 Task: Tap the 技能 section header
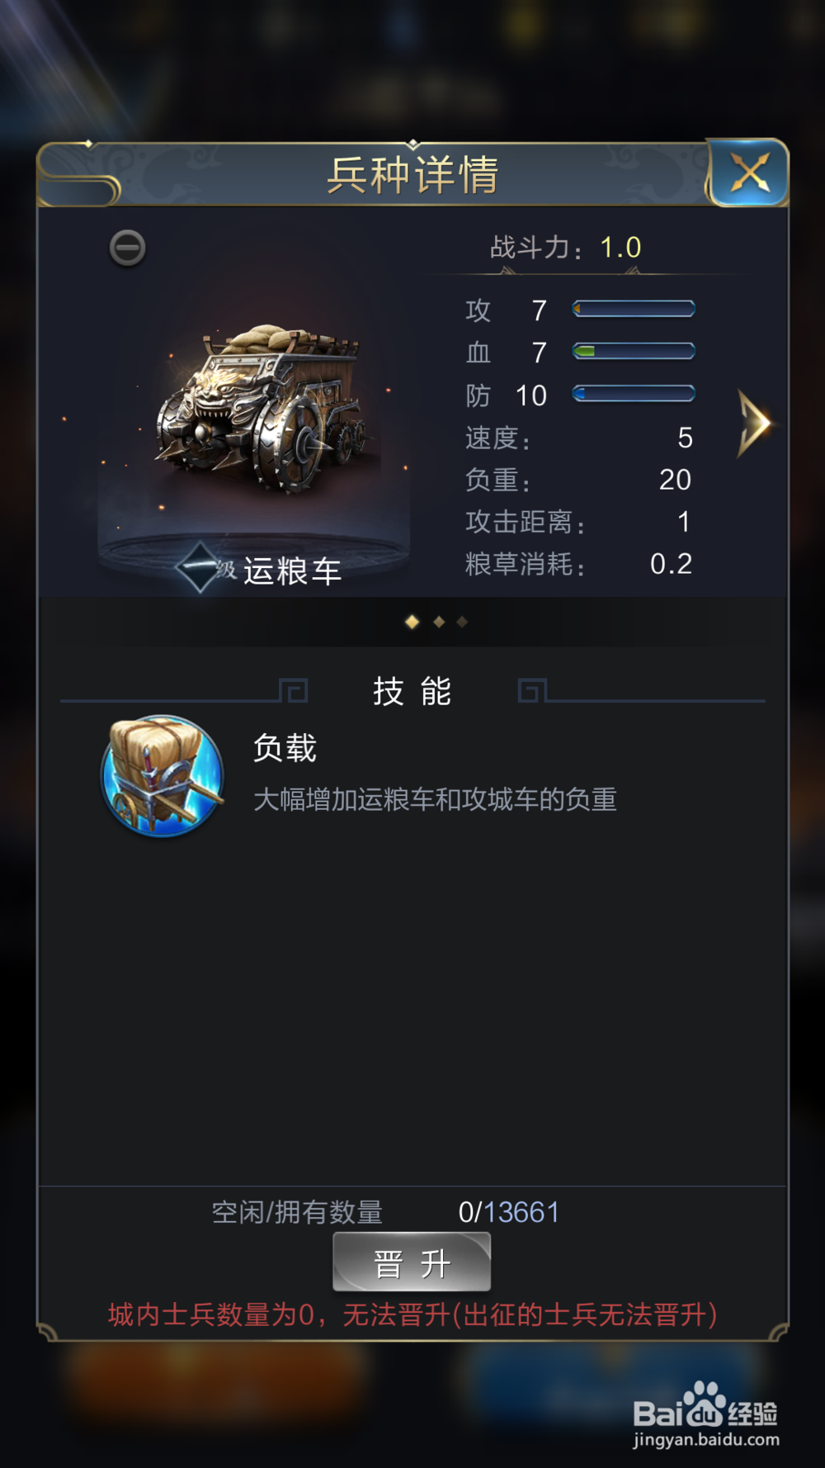pyautogui.click(x=412, y=691)
